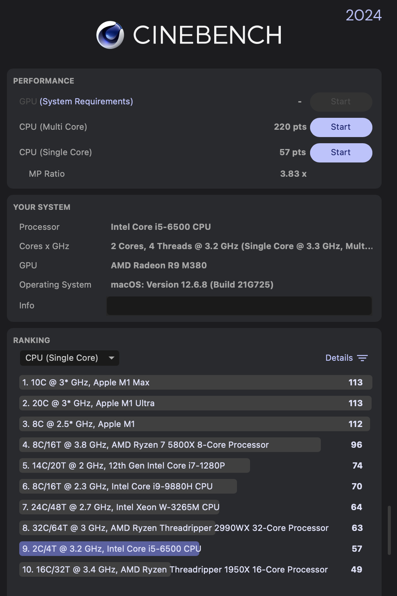Image resolution: width=397 pixels, height=596 pixels.
Task: Click the disabled GPU Start button
Action: click(x=341, y=102)
